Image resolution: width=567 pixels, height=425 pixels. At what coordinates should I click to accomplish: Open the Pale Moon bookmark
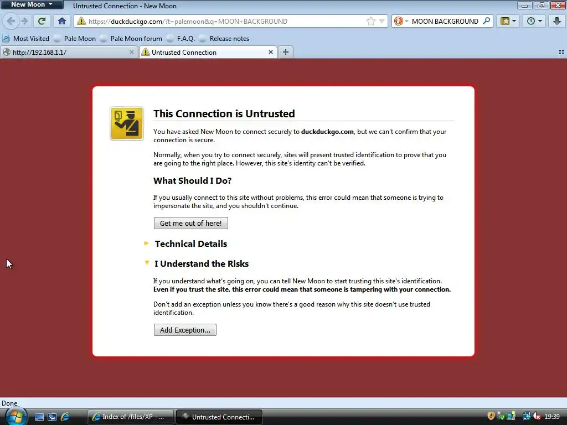tap(75, 39)
